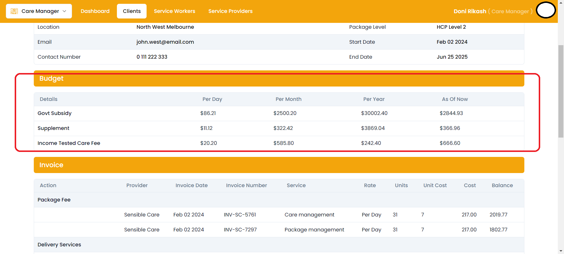This screenshot has width=564, height=254.
Task: Click the Package Fee group row
Action: (54, 200)
